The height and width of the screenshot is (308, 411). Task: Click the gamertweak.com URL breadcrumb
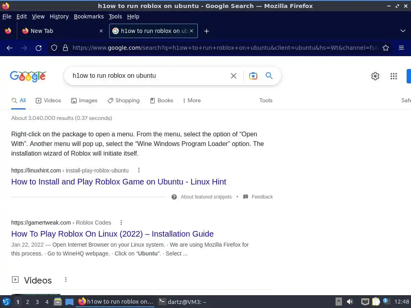(x=61, y=222)
